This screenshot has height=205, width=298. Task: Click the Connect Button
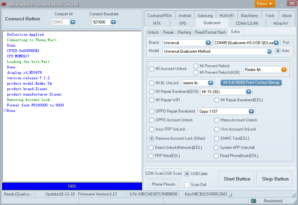pyautogui.click(x=23, y=19)
